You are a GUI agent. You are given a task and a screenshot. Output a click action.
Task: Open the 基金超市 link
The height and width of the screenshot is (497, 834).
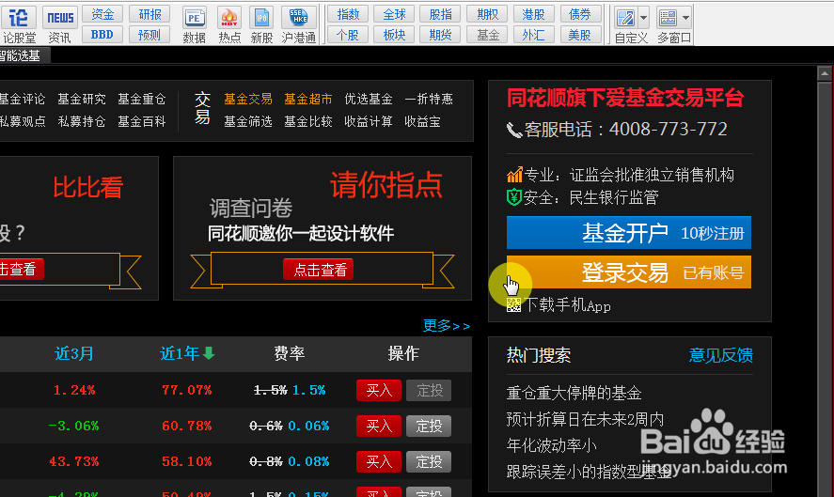point(308,99)
